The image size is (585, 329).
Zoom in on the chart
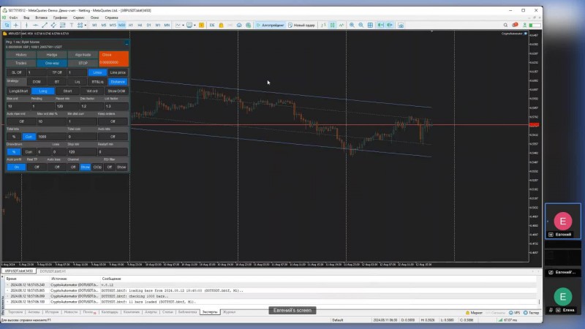[x=352, y=25]
